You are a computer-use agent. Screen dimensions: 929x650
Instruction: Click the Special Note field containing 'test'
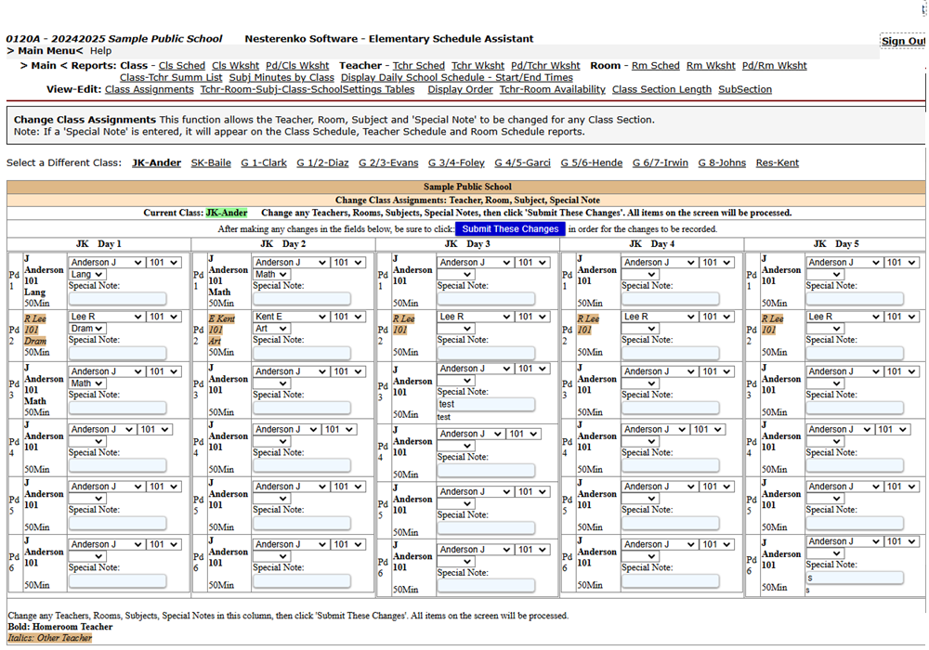coord(486,405)
